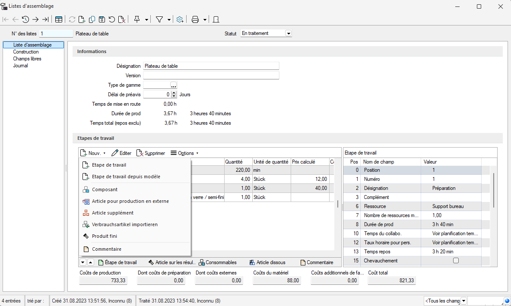This screenshot has height=306, width=511.
Task: Click the save record icon in toolbar
Action: point(102,19)
